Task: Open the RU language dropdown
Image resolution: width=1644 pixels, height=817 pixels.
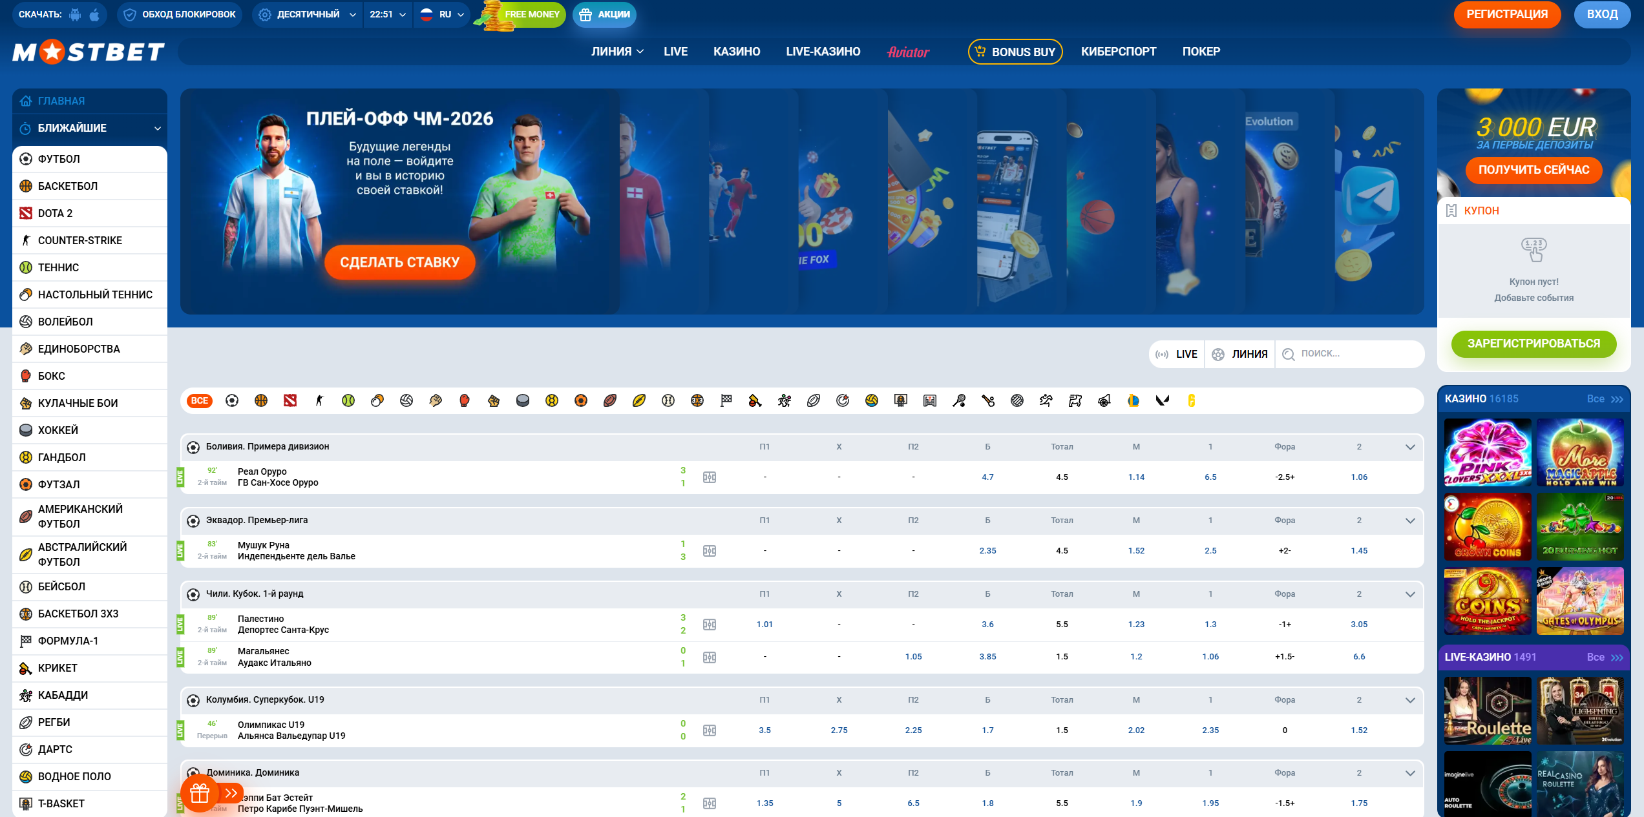Action: (x=442, y=14)
